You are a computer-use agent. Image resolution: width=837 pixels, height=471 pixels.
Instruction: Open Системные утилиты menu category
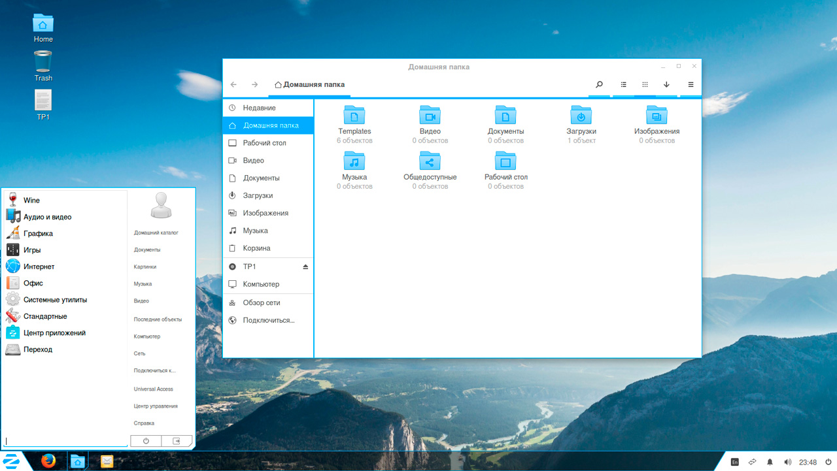tap(55, 300)
